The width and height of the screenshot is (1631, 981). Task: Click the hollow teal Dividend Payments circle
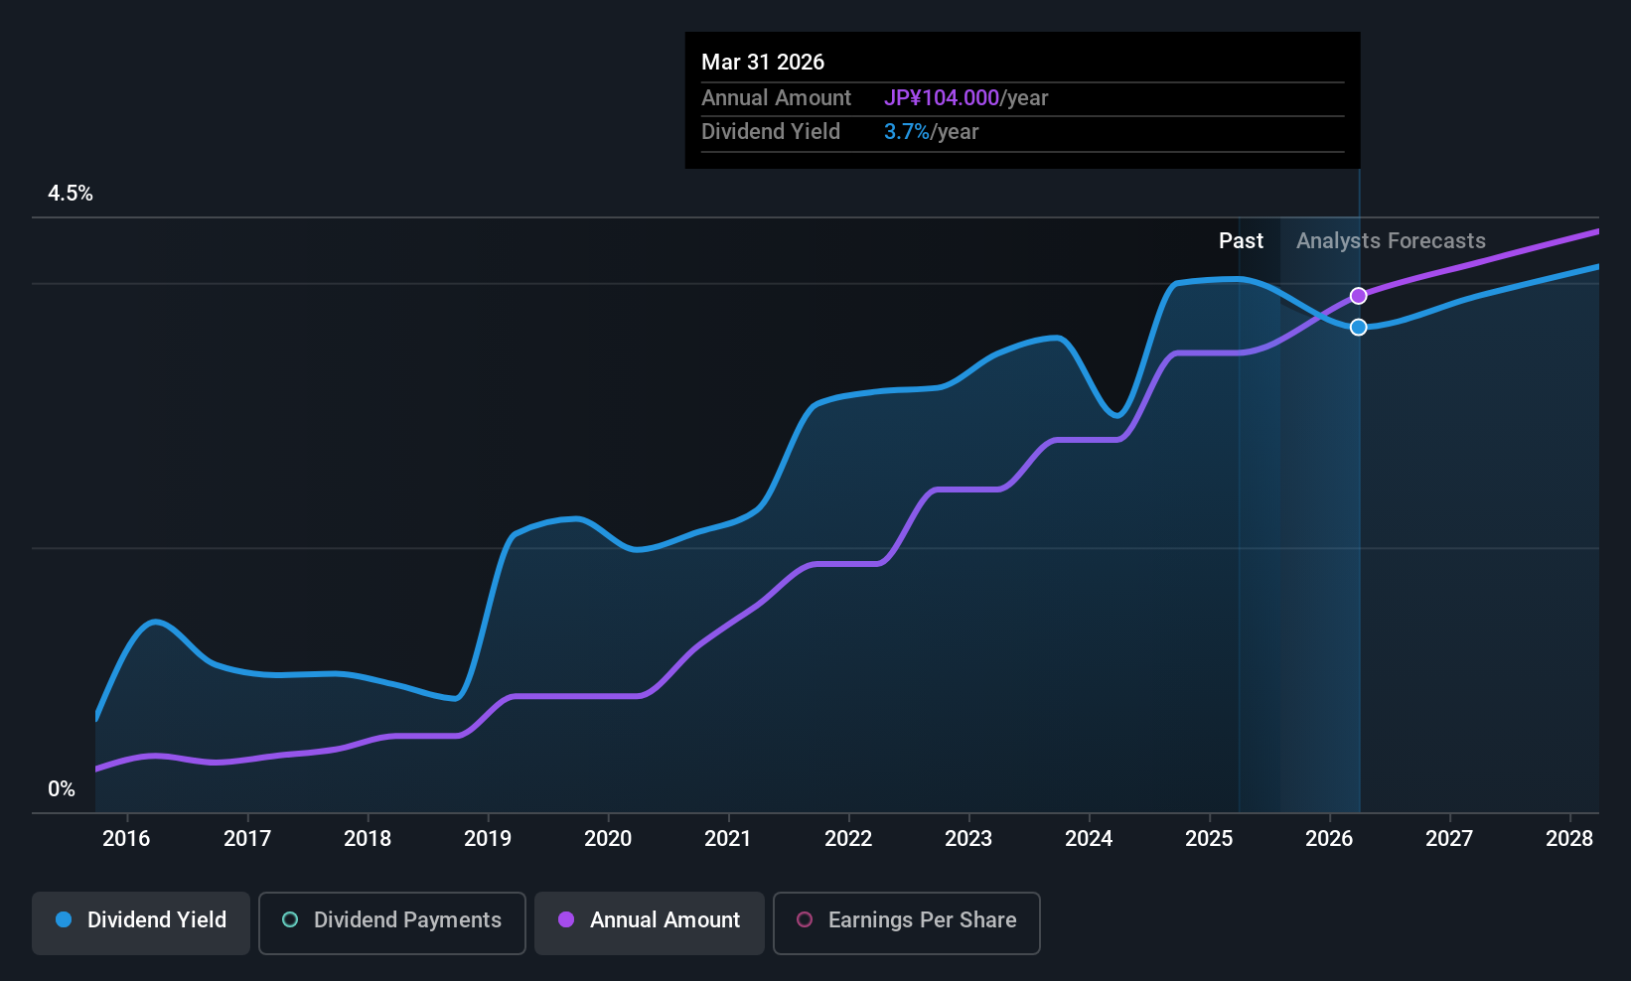[x=290, y=919]
